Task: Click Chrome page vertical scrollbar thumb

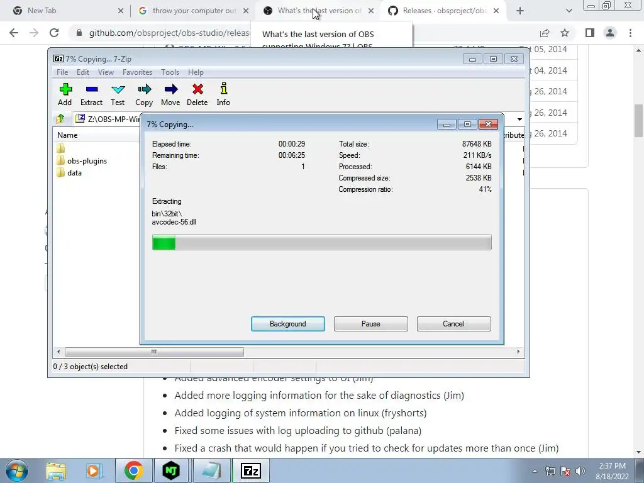Action: 638,121
